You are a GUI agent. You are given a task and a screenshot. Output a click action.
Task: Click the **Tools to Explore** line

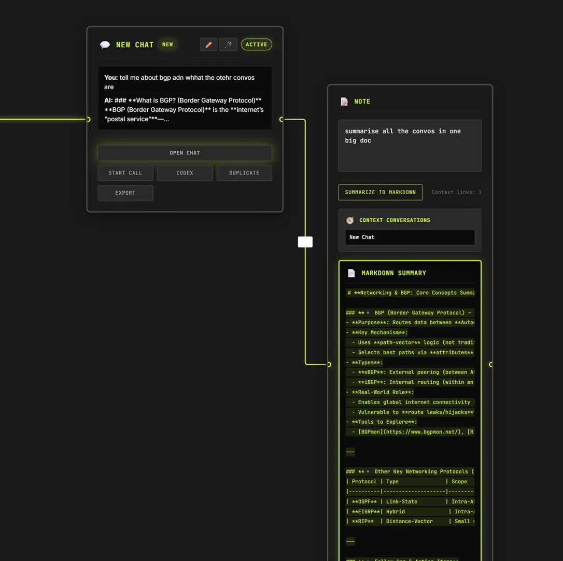click(382, 422)
